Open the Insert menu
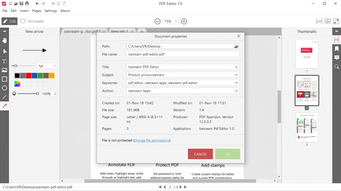The width and height of the screenshot is (341, 191). point(24,11)
